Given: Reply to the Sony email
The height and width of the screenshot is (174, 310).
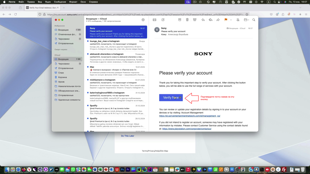Looking at the screenshot, I should point(203,20).
